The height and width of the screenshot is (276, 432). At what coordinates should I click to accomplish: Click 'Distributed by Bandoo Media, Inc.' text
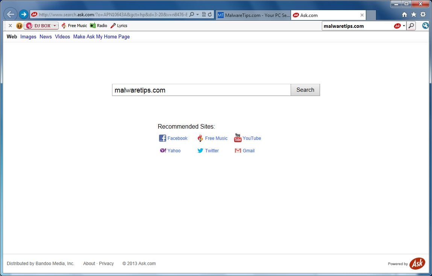(41, 264)
